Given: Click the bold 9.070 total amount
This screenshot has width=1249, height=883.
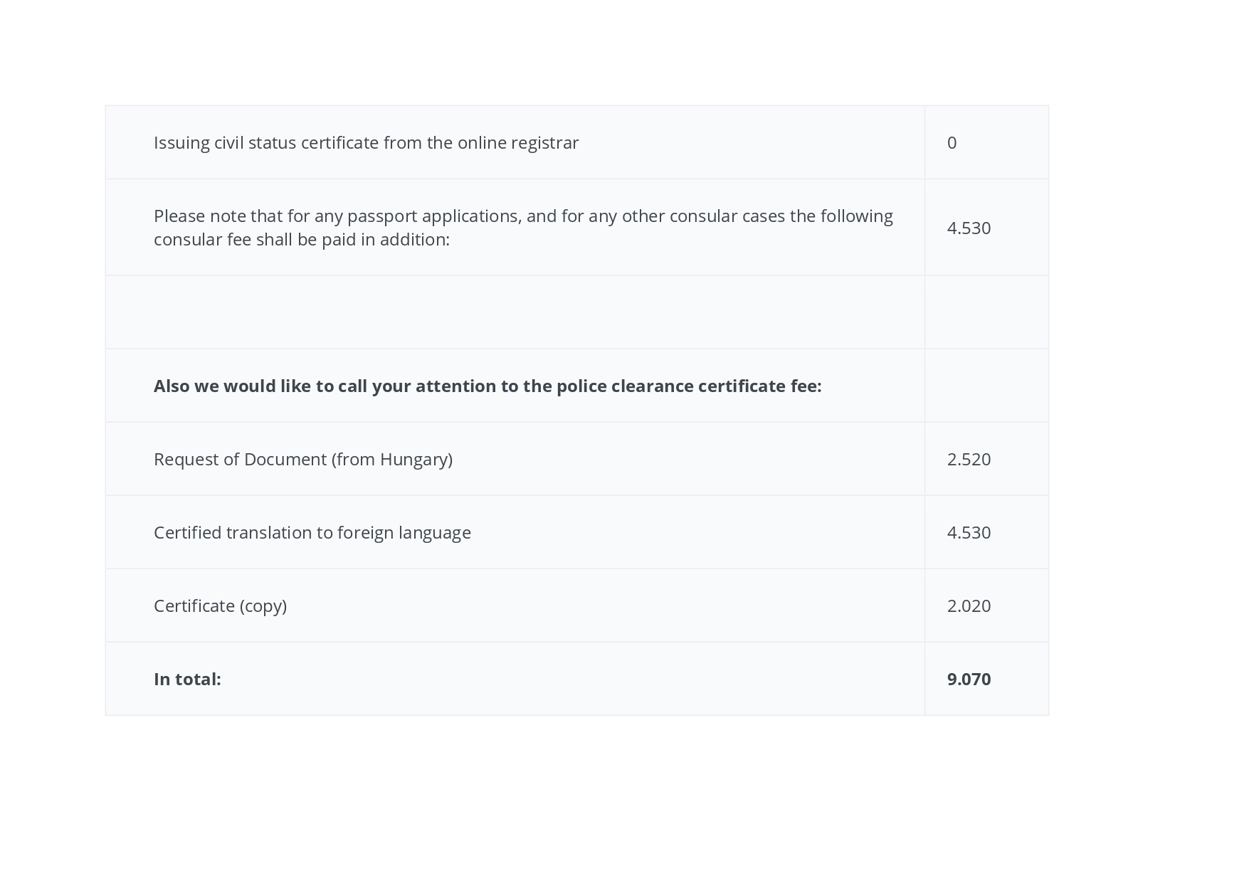Looking at the screenshot, I should [x=969, y=679].
